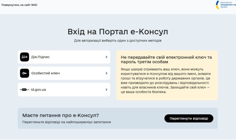This screenshot has width=236, height=140.
Task: Open the id.gov.ua chevron arrow
Action: 106,90
